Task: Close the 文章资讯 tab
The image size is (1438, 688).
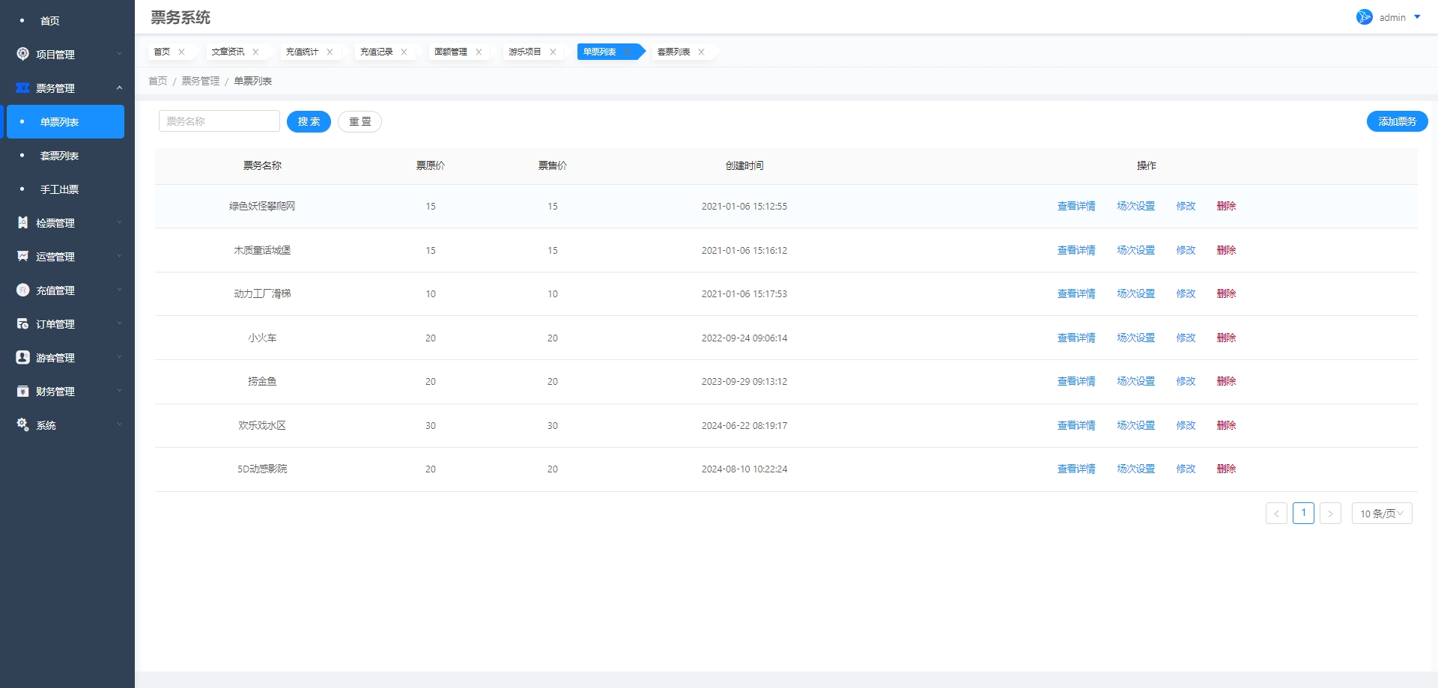Action: 255,52
